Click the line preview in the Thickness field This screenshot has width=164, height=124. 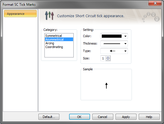[x=112, y=44]
